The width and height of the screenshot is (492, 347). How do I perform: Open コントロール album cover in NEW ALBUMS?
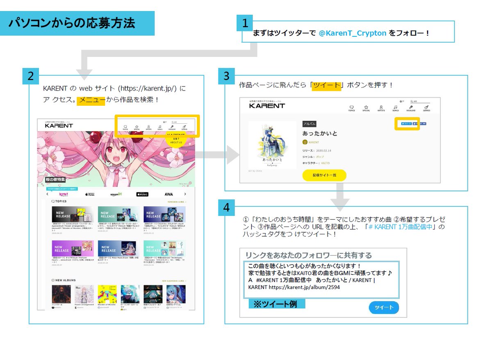click(61, 294)
